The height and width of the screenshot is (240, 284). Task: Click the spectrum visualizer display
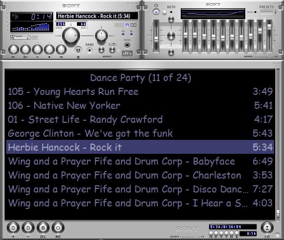tap(31, 27)
